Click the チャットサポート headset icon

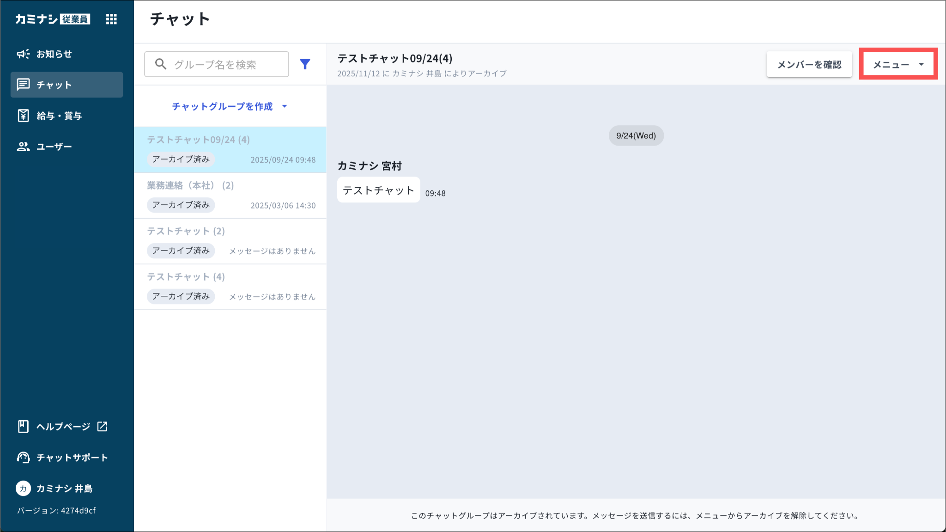(23, 457)
